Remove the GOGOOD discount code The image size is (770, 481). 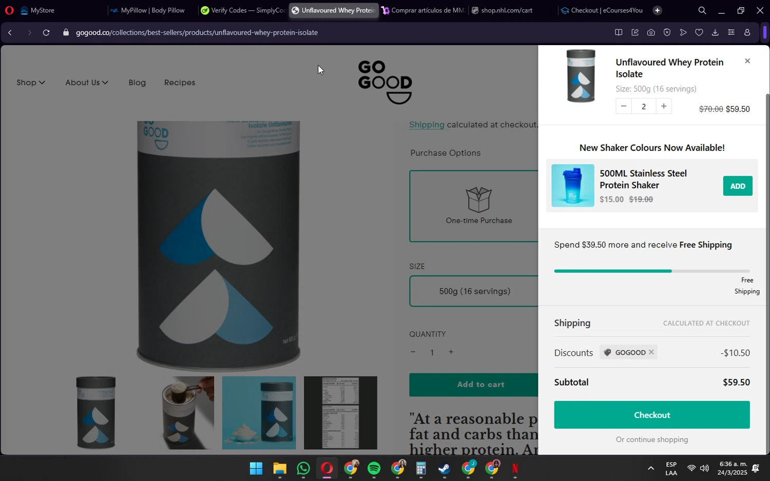click(x=651, y=352)
